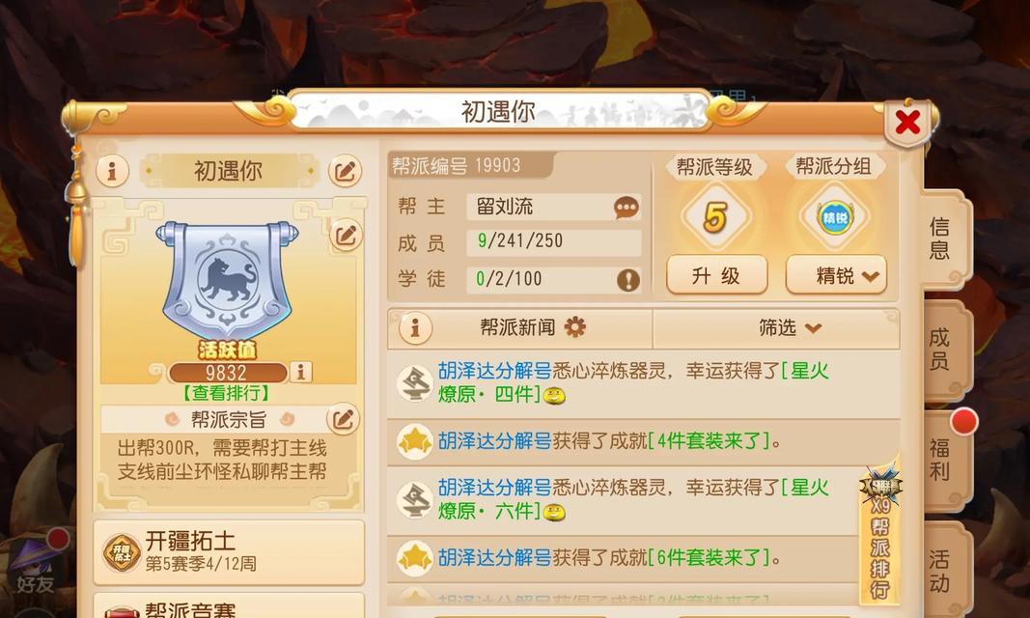Click the 【查看排行】 link
The width and height of the screenshot is (1030, 618).
click(226, 393)
